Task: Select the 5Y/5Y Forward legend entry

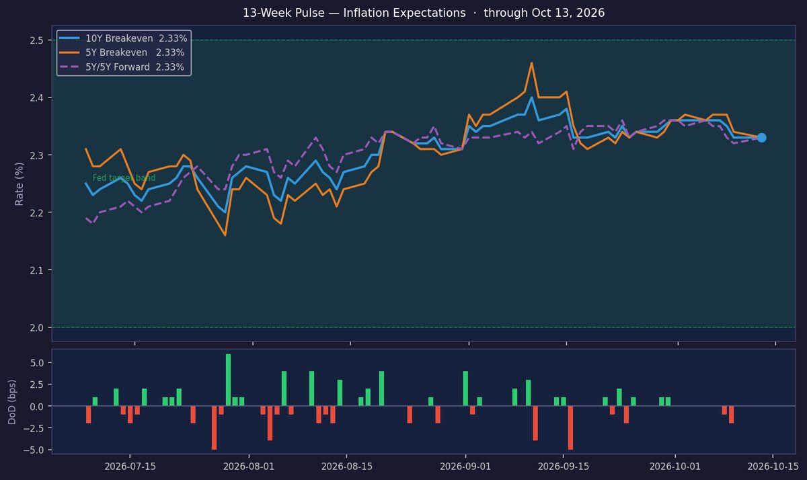Action: coord(122,67)
